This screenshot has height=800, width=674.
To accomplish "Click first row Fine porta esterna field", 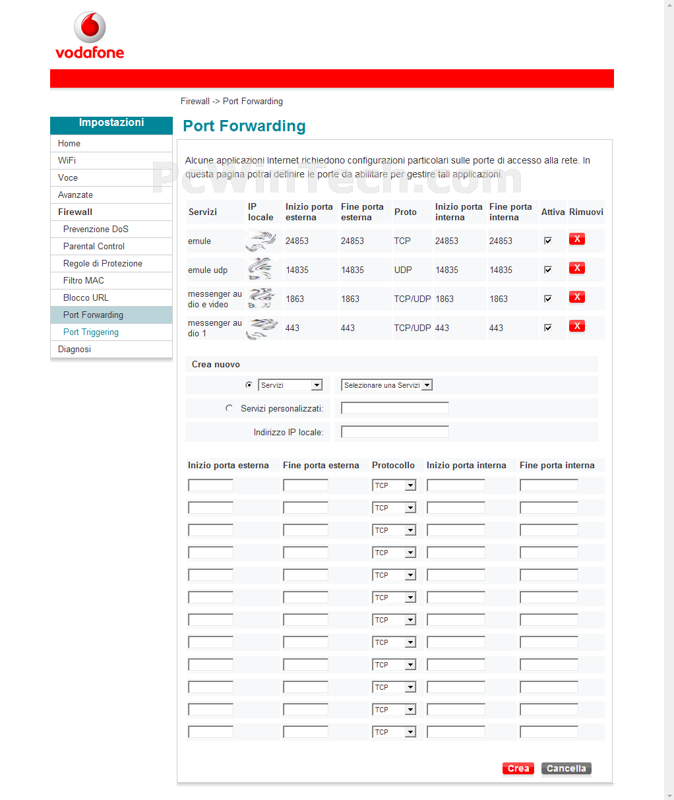I will click(x=305, y=485).
